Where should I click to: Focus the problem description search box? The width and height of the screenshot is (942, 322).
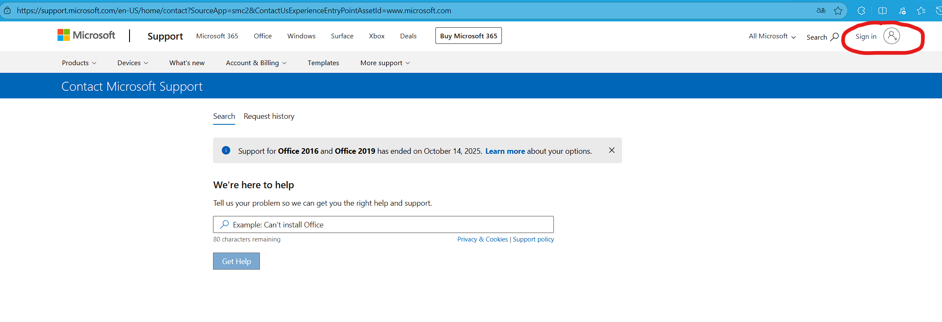pyautogui.click(x=383, y=224)
